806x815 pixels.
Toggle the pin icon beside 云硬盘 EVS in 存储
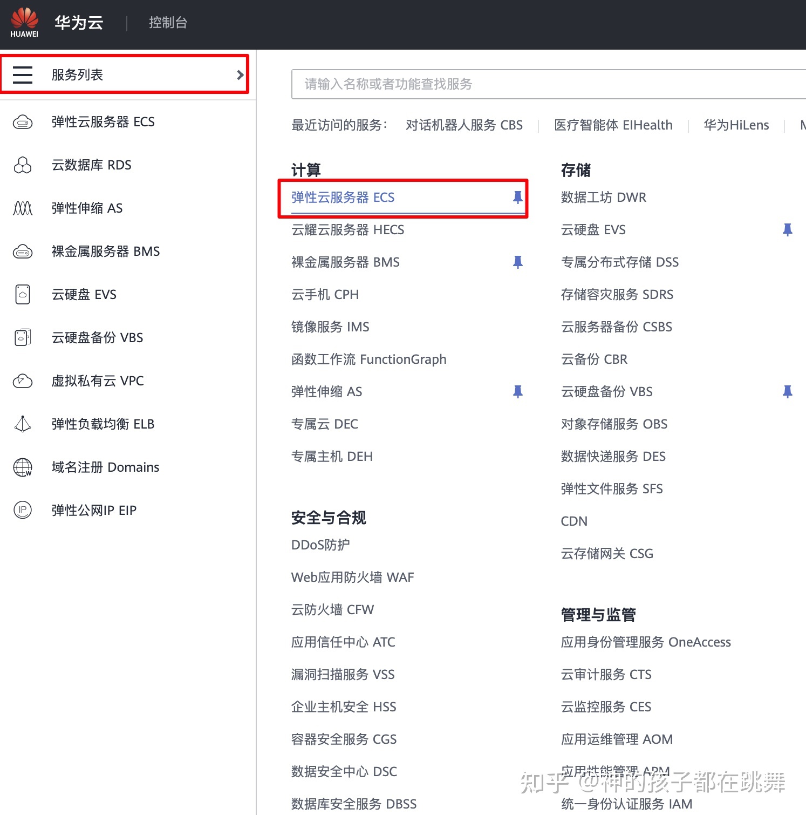pyautogui.click(x=788, y=230)
